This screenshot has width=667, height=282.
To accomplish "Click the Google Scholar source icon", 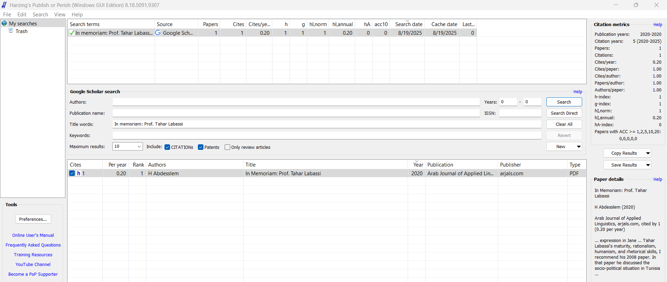I will pos(158,33).
